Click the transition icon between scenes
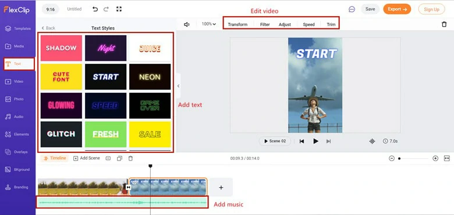454x215 pixels. [x=128, y=187]
